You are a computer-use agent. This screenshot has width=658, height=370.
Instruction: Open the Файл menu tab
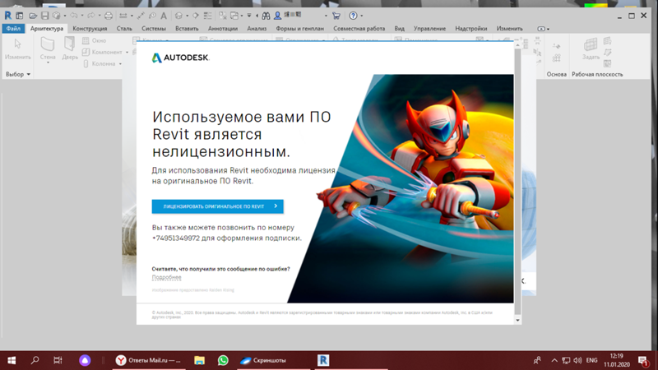coord(13,29)
